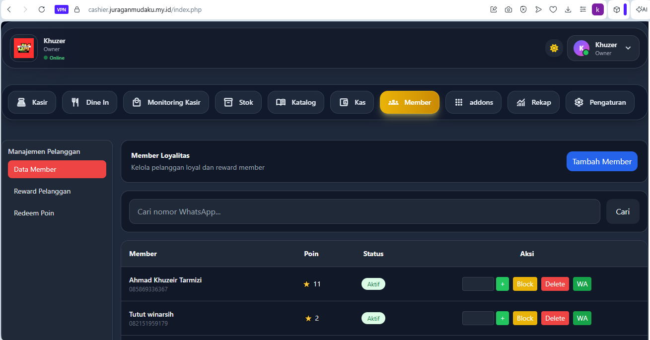
Task: Click member name Ahmad Khuzeir Tarmizi
Action: 165,280
